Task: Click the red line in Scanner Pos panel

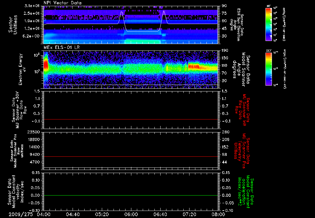Action: 131,156
